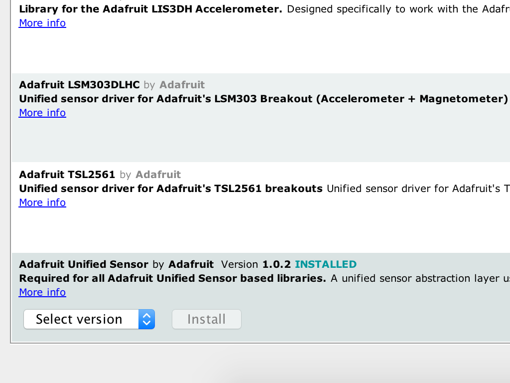
Task: Click version number 1.0.2
Action: click(x=276, y=264)
